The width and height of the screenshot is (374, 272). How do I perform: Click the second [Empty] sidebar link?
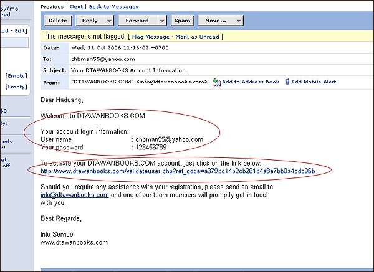click(x=16, y=87)
